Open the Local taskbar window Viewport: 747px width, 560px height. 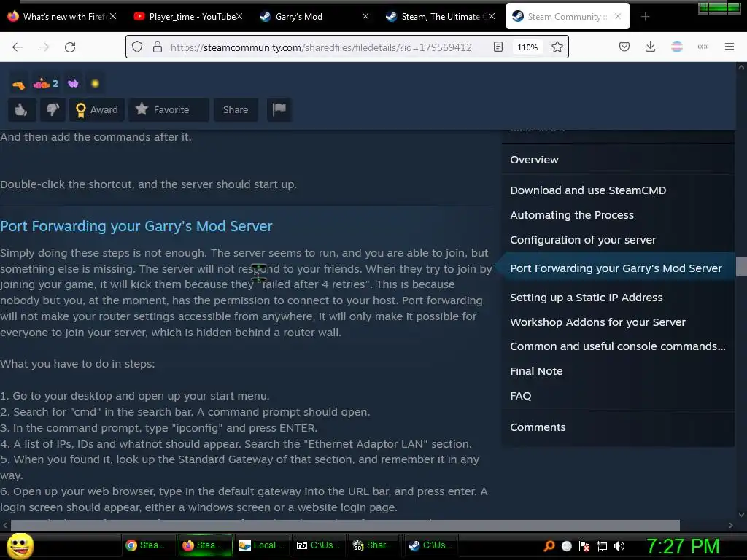click(x=262, y=545)
